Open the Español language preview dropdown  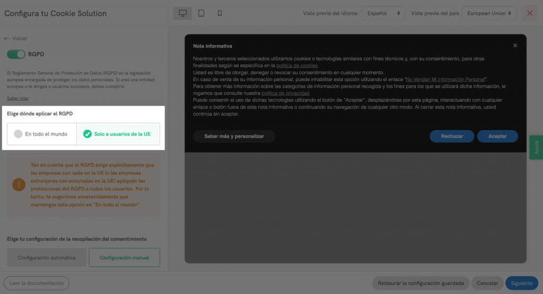pos(383,13)
